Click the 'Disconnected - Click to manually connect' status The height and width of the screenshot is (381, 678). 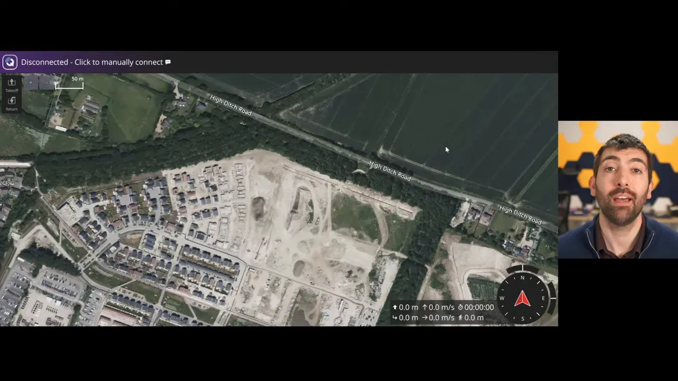click(92, 62)
